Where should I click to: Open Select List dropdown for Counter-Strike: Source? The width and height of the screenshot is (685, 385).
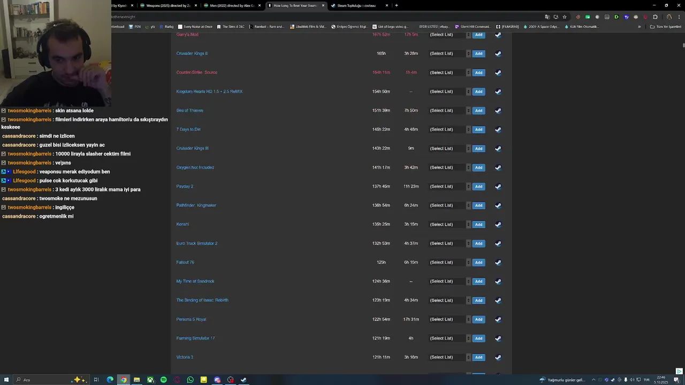pyautogui.click(x=450, y=73)
